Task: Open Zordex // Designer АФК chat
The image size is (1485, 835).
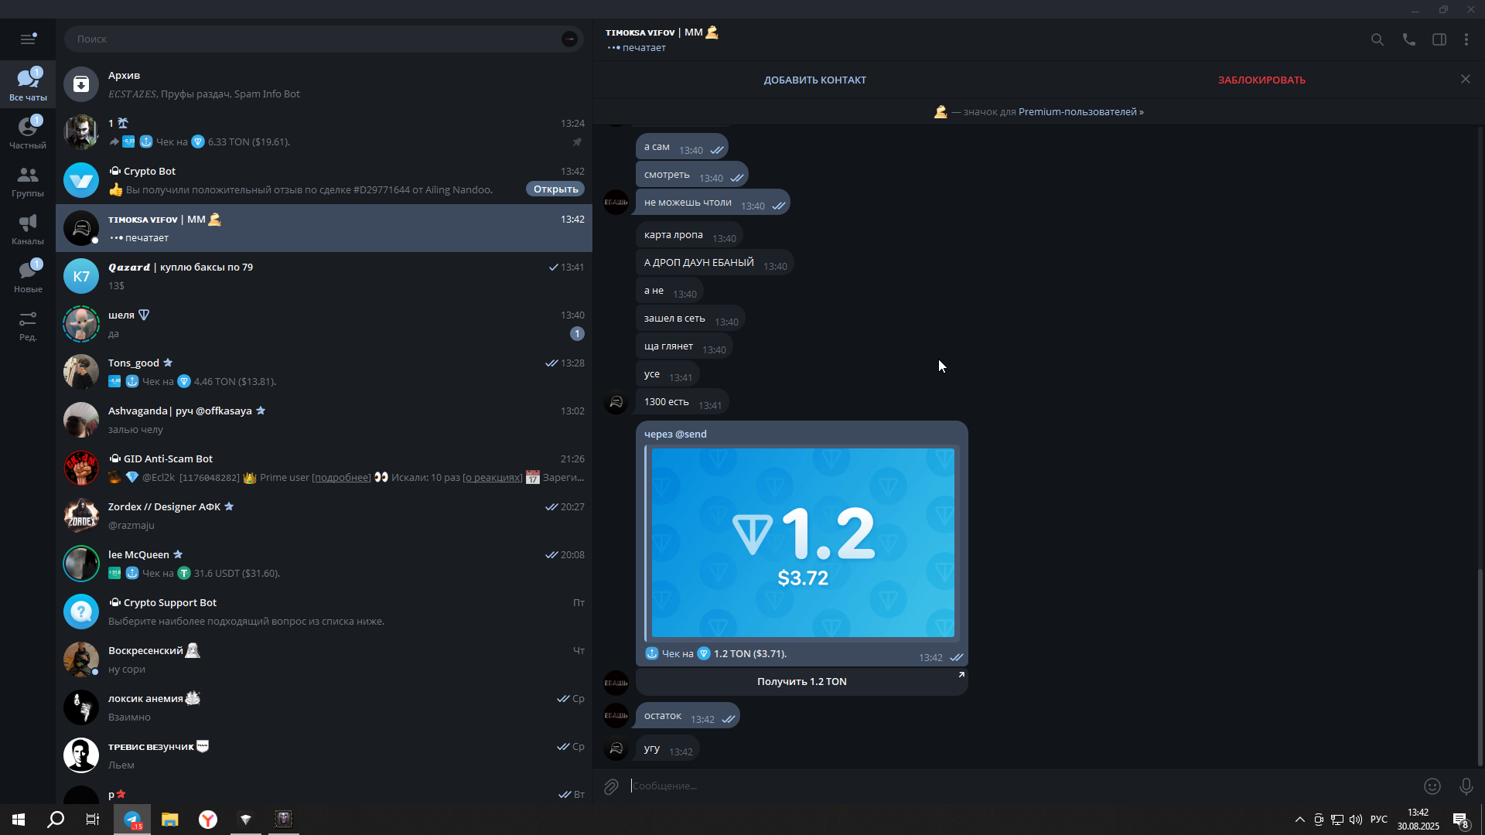Action: pos(324,516)
